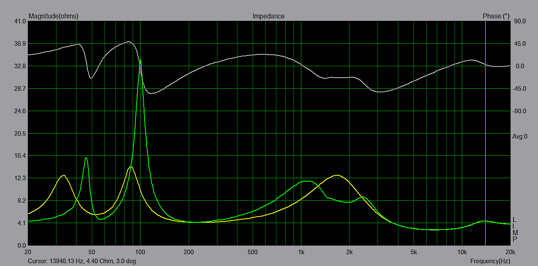Click the '200' frequency axis label
Image resolution: width=538 pixels, height=266 pixels.
click(x=189, y=252)
